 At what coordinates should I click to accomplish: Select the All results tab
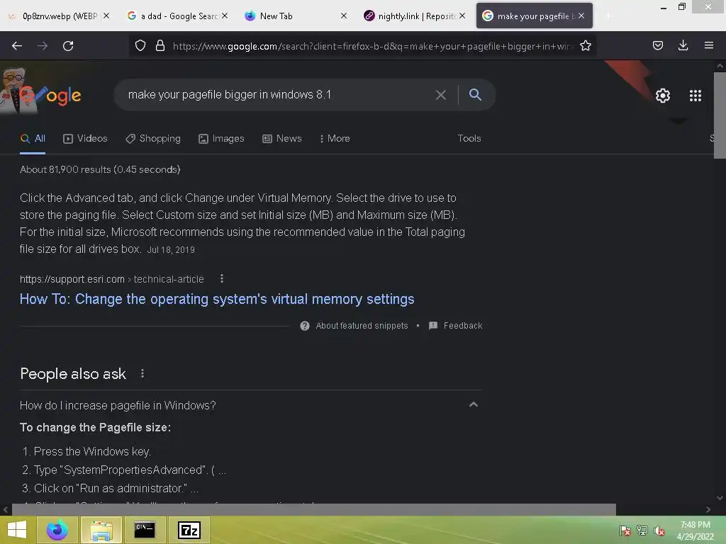(33, 138)
